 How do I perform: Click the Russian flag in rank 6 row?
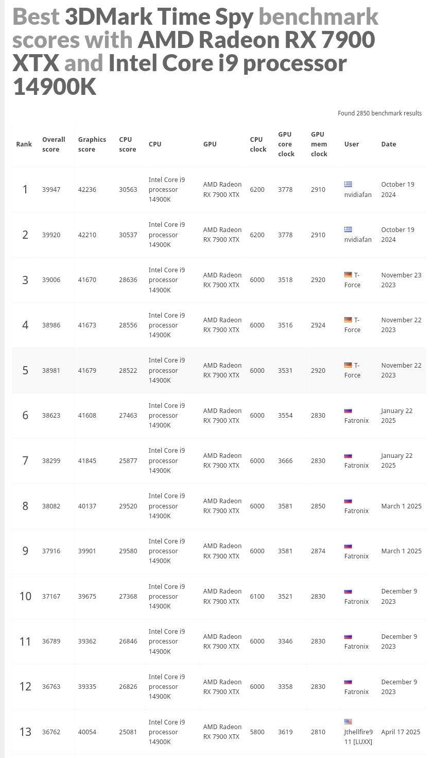click(348, 410)
